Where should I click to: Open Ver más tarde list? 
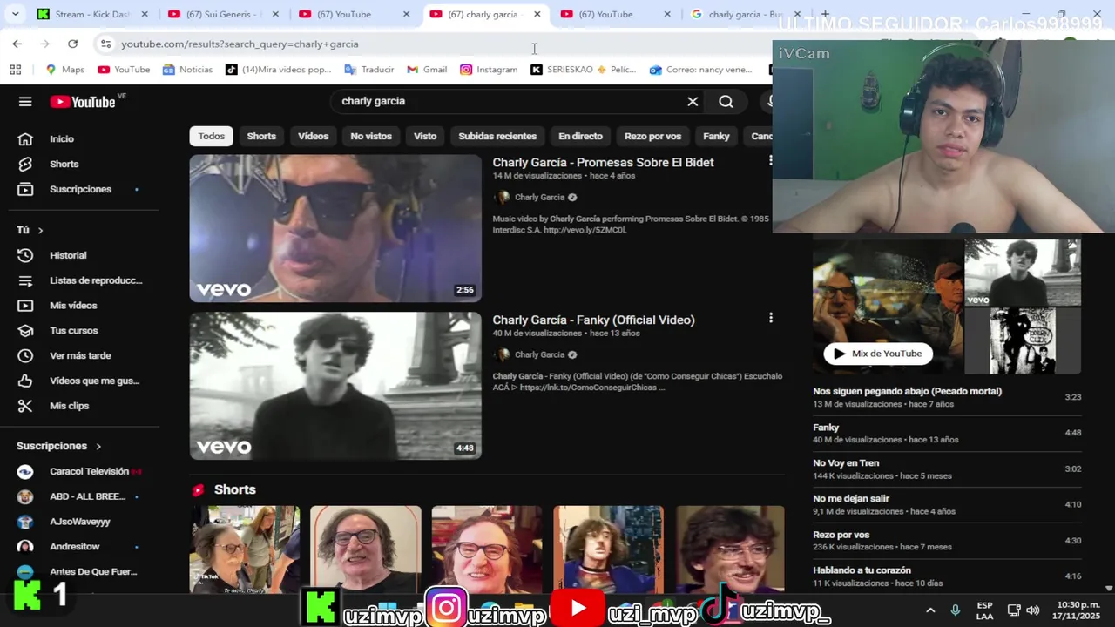[80, 355]
